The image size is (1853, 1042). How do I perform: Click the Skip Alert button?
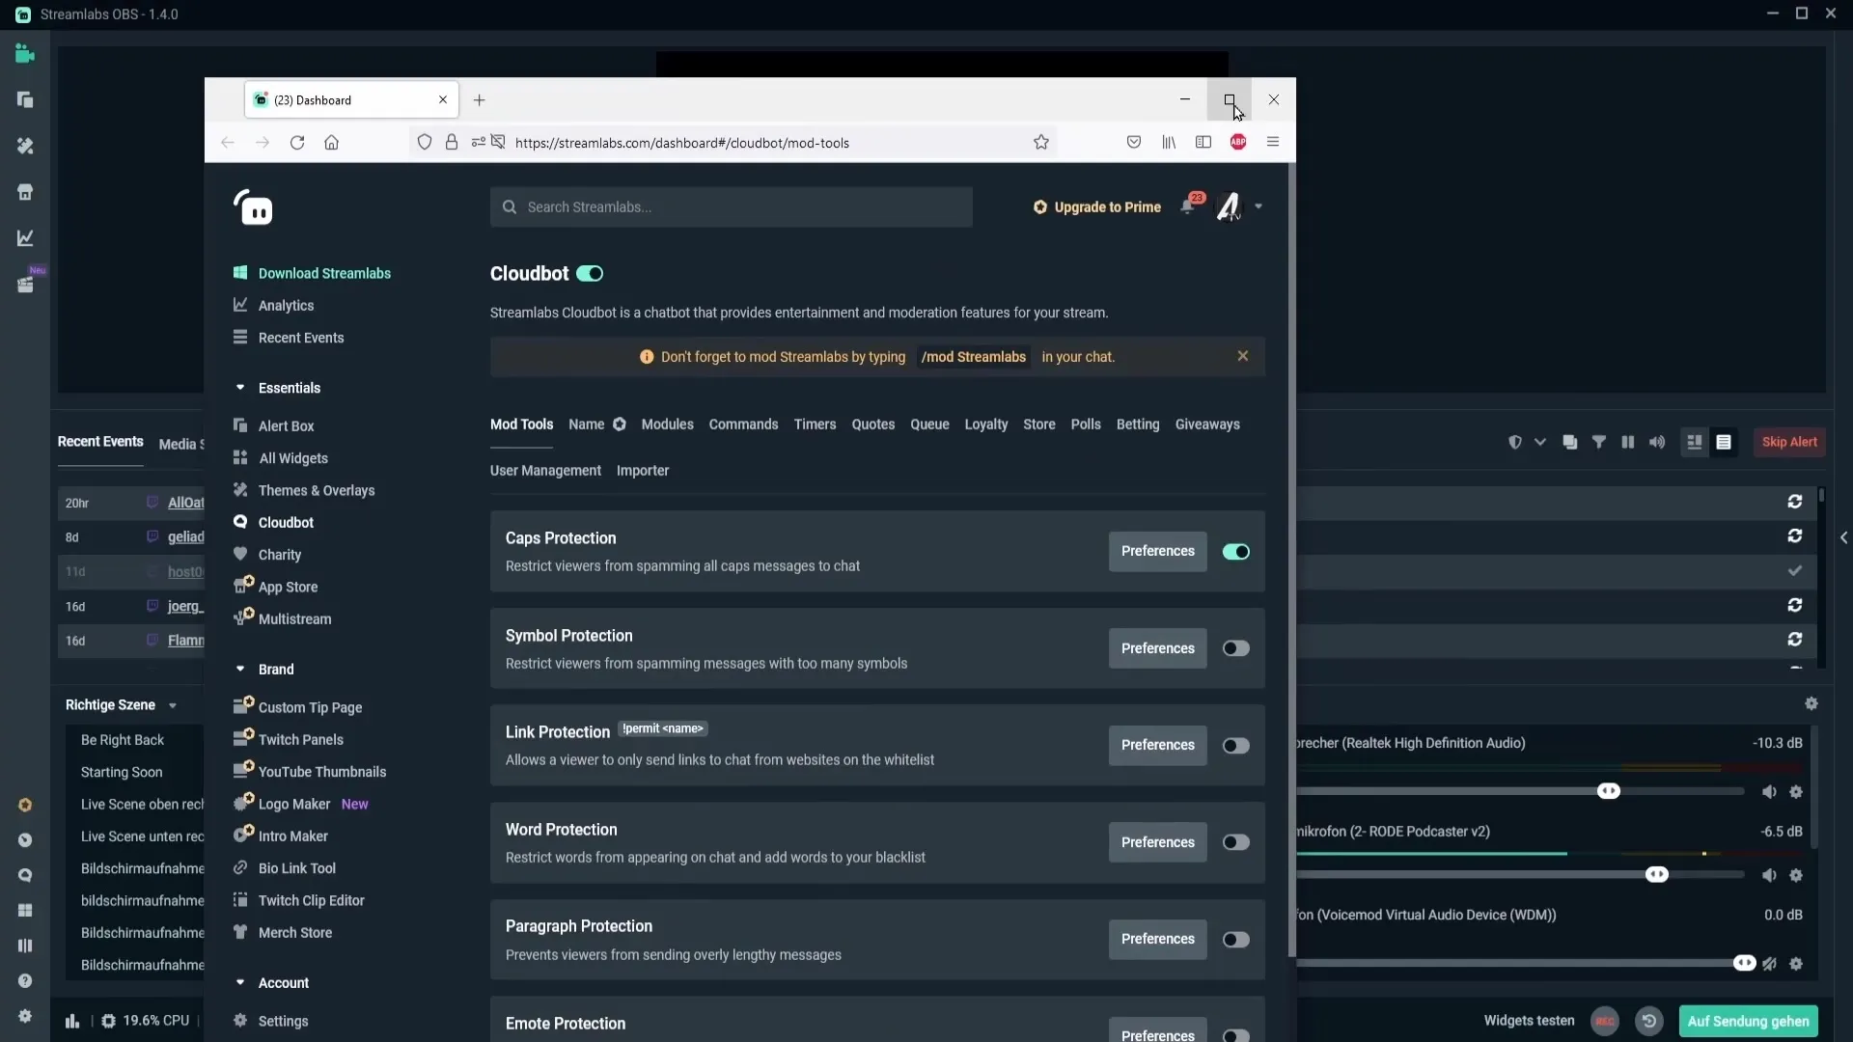[1789, 442]
